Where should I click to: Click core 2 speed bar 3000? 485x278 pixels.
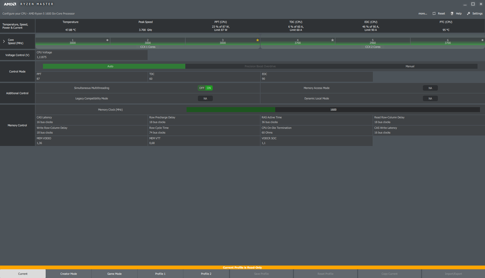(x=148, y=41)
